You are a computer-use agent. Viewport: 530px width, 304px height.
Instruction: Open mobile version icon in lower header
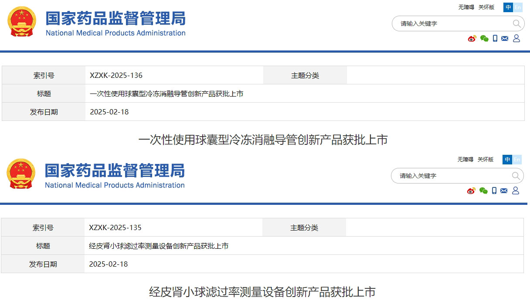pyautogui.click(x=494, y=190)
